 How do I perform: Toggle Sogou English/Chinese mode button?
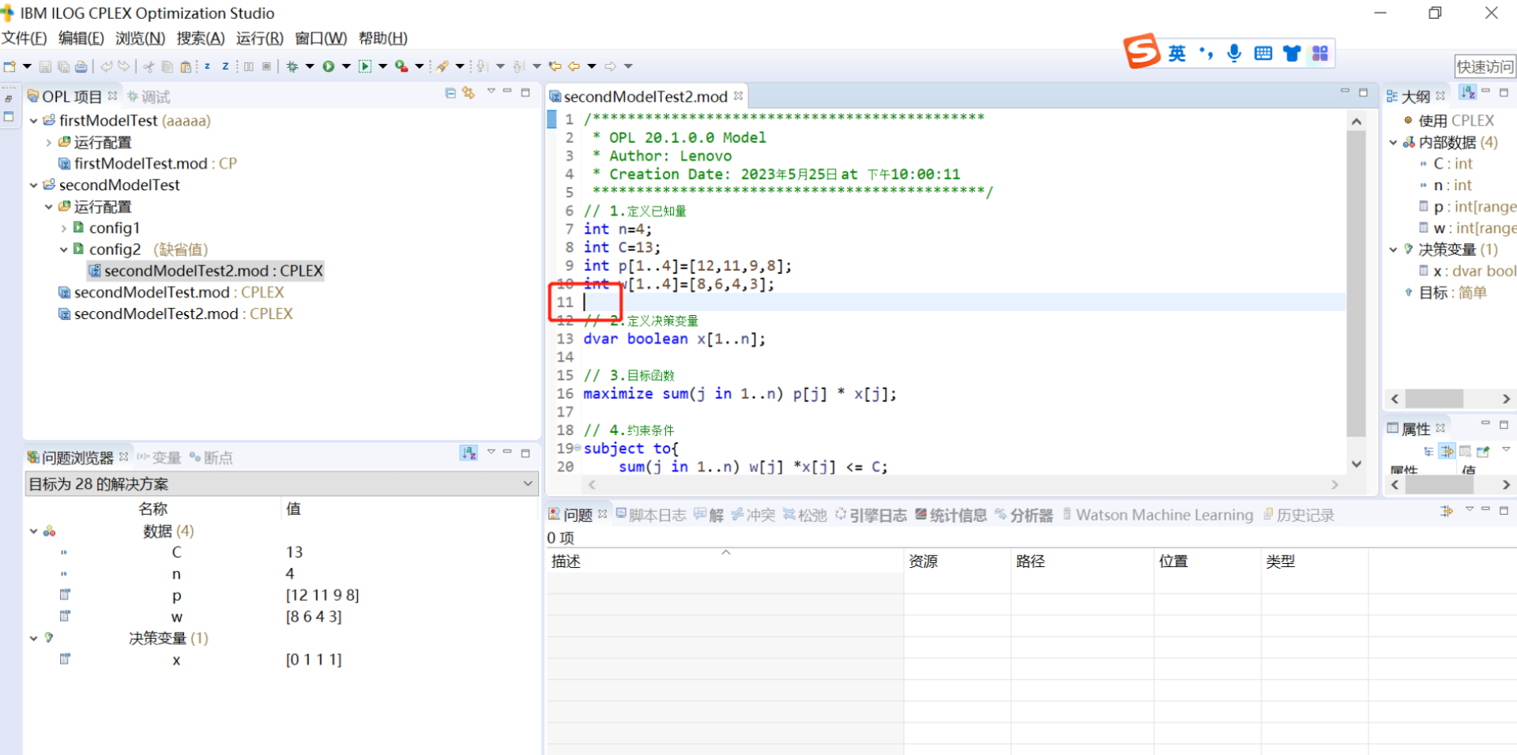pyautogui.click(x=1177, y=54)
